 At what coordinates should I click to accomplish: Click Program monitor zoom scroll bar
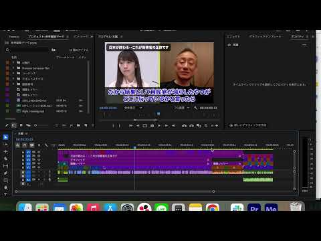point(145,120)
